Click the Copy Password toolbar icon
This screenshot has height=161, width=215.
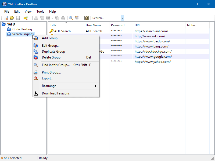(x=42, y=18)
